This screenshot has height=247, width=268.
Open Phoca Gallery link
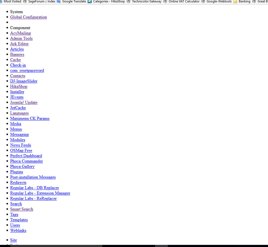[22, 166]
